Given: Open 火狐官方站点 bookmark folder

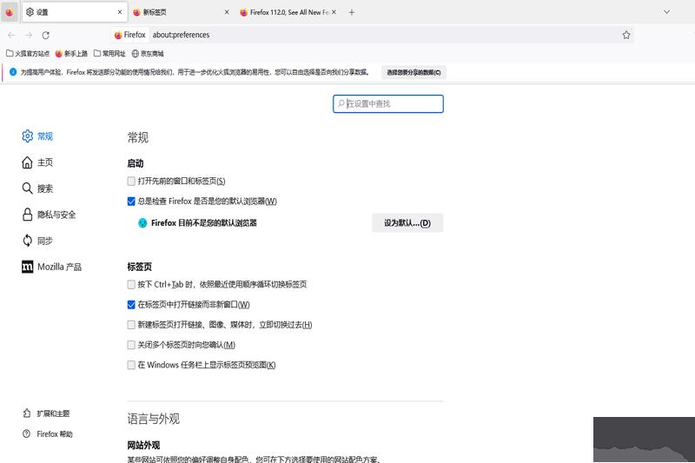Looking at the screenshot, I should pyautogui.click(x=28, y=54).
